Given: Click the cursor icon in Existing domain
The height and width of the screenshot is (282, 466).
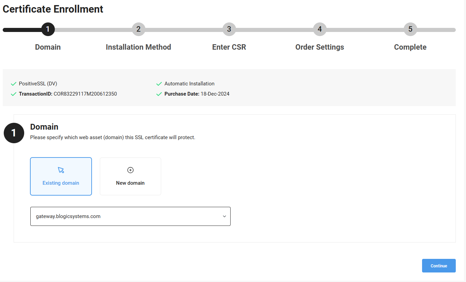Looking at the screenshot, I should point(61,170).
